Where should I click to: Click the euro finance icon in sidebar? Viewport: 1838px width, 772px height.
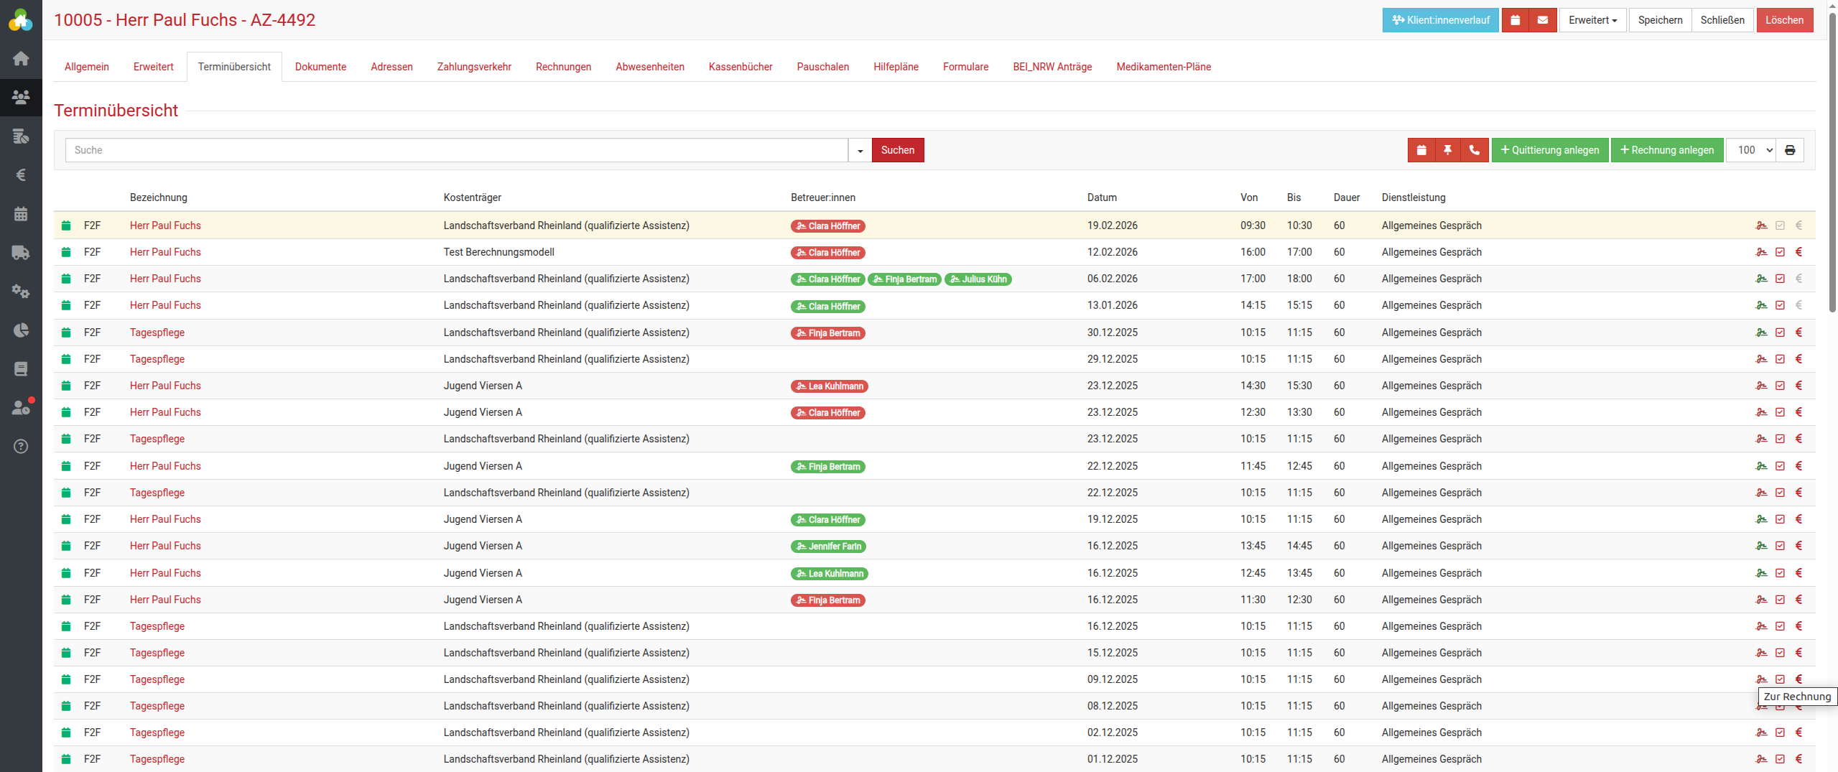point(21,175)
